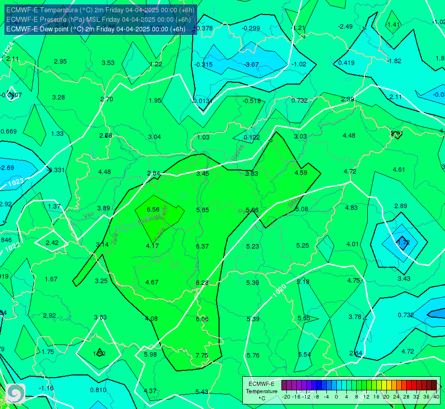Click the -3.07 temperature value
Viewport: 445px width, 409px height.
pyautogui.click(x=251, y=65)
